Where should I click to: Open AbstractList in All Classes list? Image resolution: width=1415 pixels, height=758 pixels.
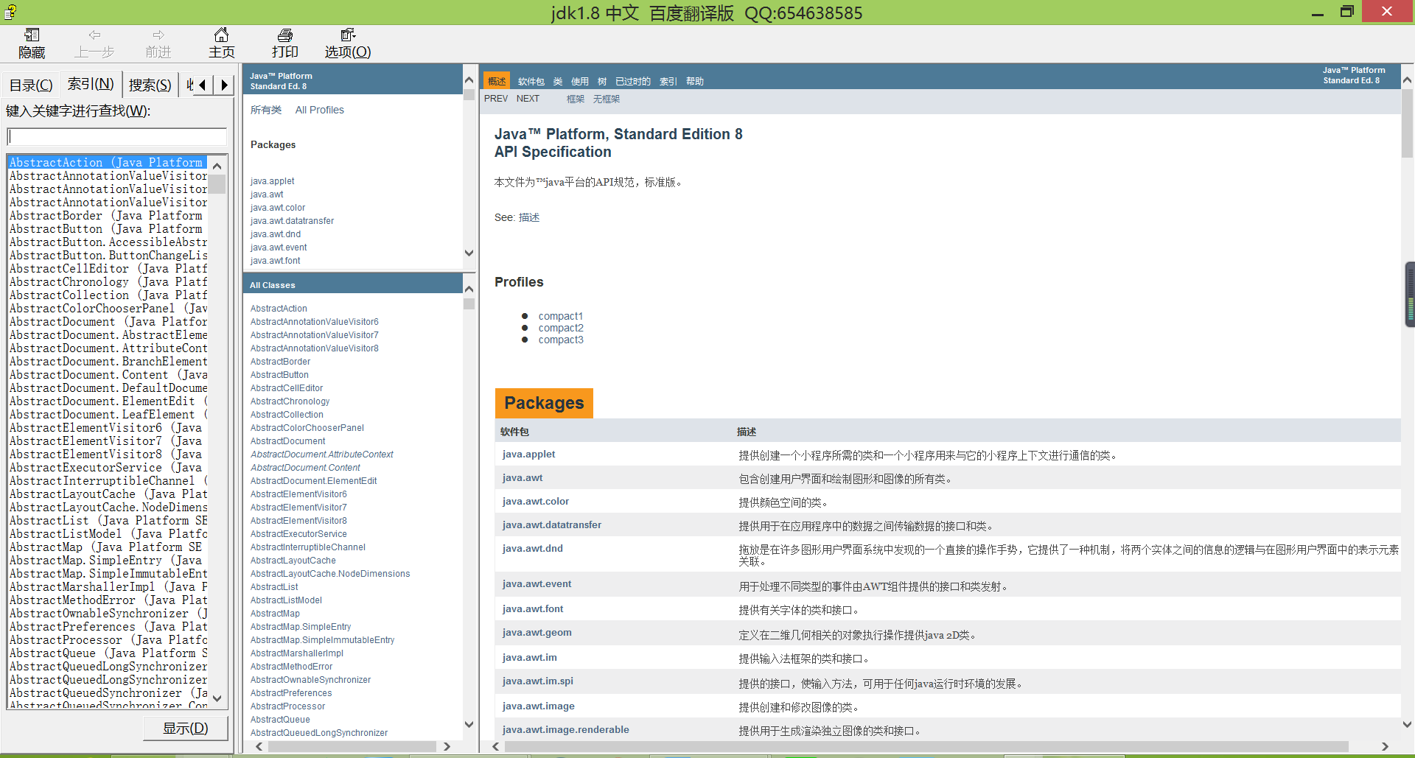click(x=274, y=587)
